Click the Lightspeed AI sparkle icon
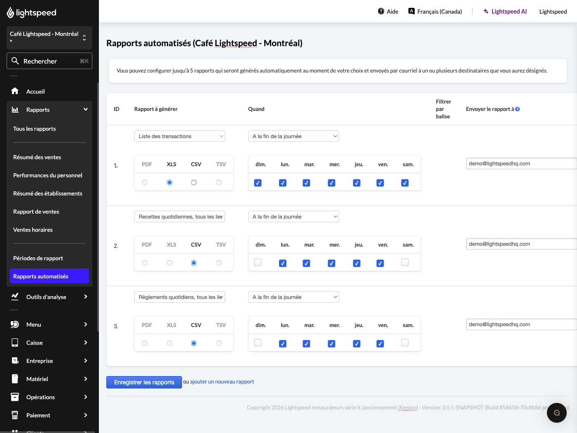577x433 pixels. pos(486,11)
